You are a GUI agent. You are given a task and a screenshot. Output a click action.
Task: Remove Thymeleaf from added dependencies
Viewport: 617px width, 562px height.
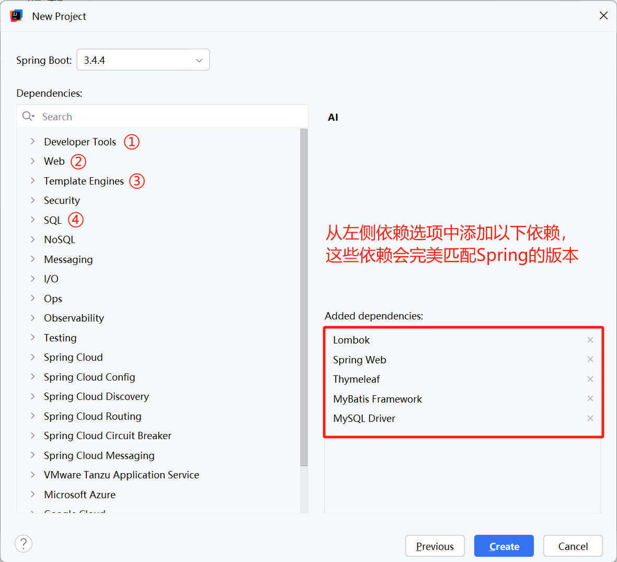[590, 379]
